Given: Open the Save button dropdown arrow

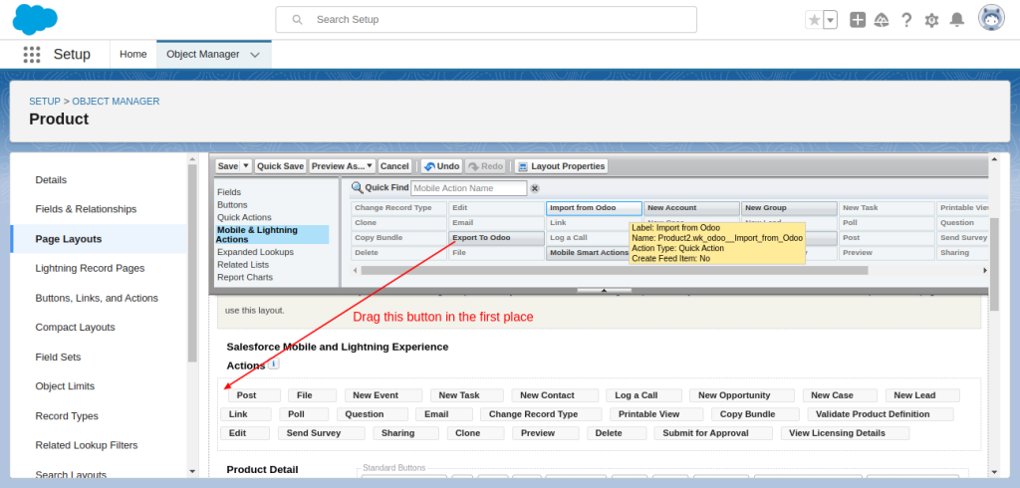Looking at the screenshot, I should click(x=246, y=166).
